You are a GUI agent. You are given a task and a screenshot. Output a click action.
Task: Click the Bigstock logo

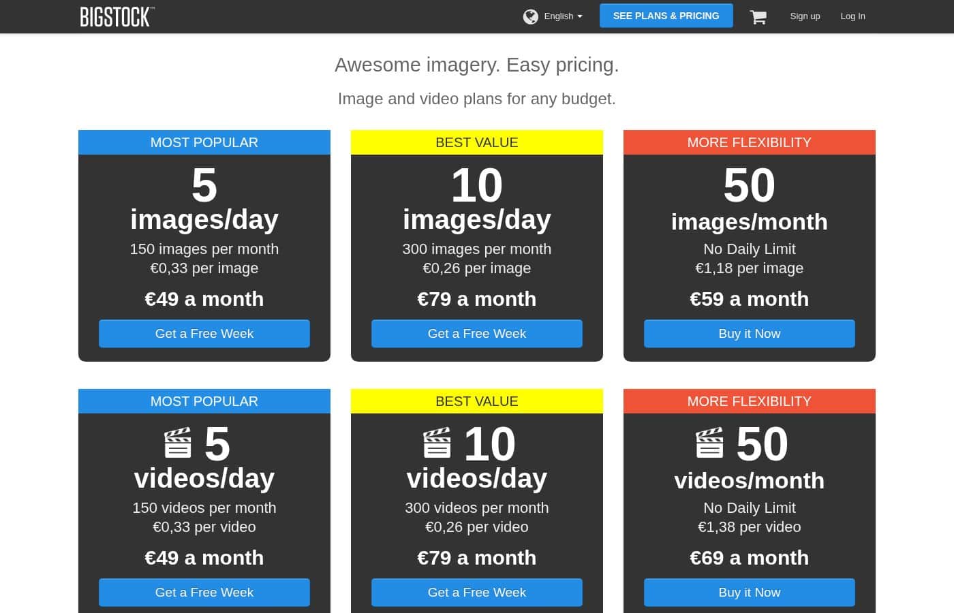pos(117,16)
